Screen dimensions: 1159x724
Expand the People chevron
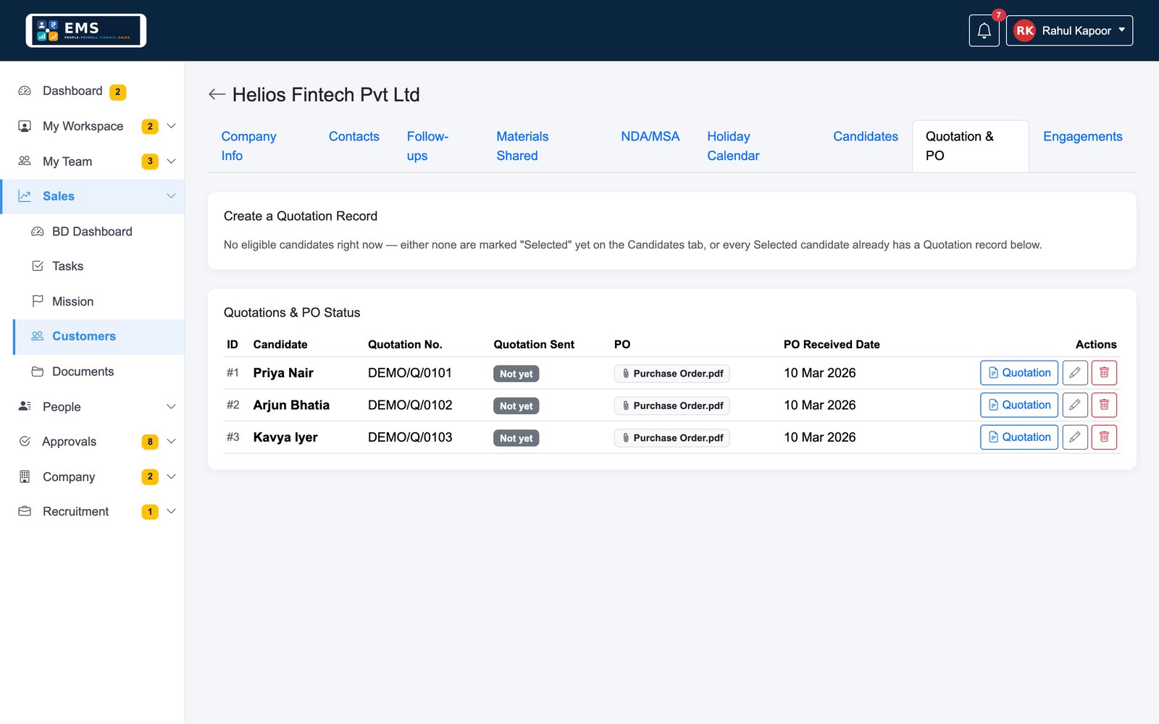pyautogui.click(x=172, y=407)
